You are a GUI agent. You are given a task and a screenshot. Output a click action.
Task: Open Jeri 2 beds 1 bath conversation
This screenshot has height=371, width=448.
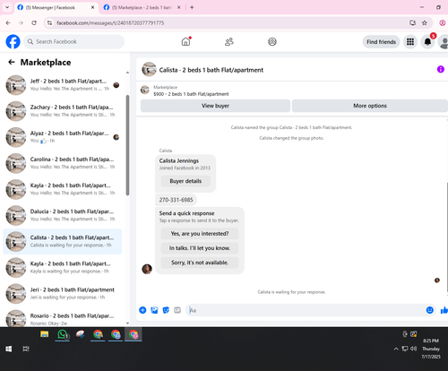[63, 293]
